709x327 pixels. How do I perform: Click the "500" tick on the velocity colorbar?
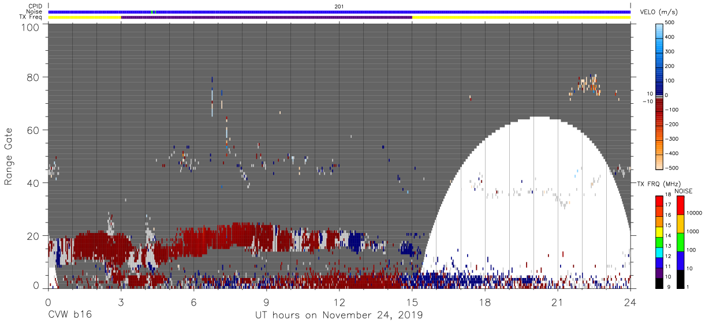click(670, 22)
